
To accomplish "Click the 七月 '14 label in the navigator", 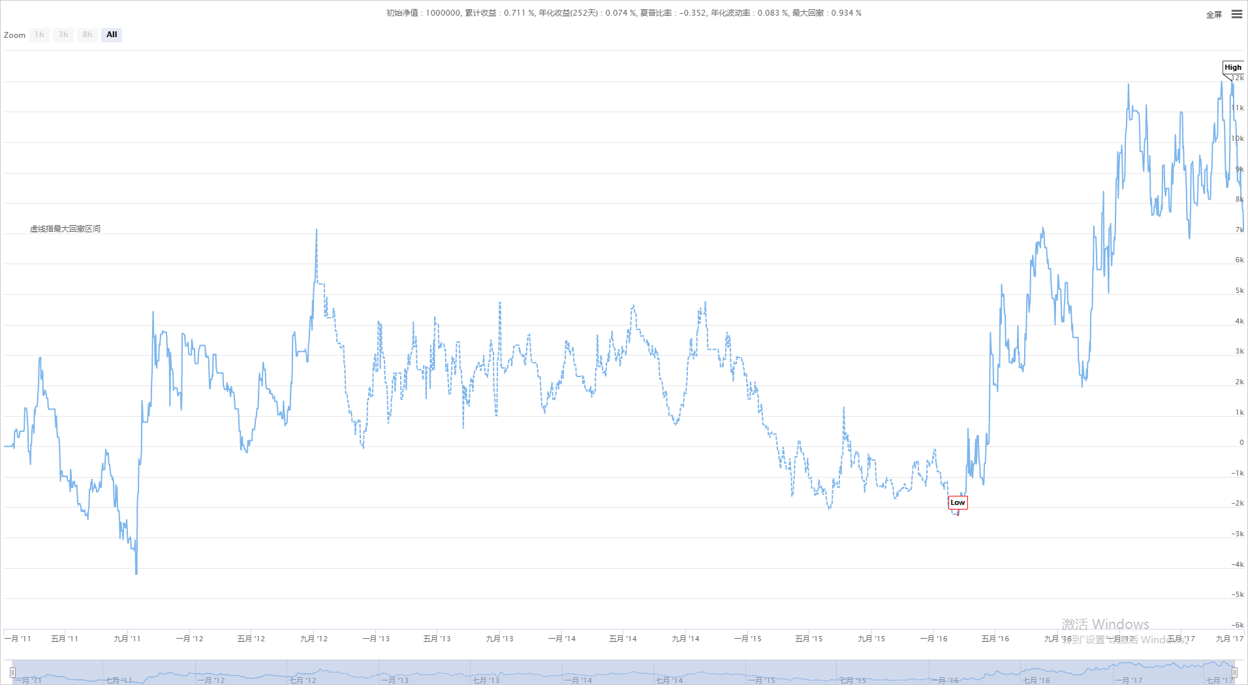I will pos(669,680).
